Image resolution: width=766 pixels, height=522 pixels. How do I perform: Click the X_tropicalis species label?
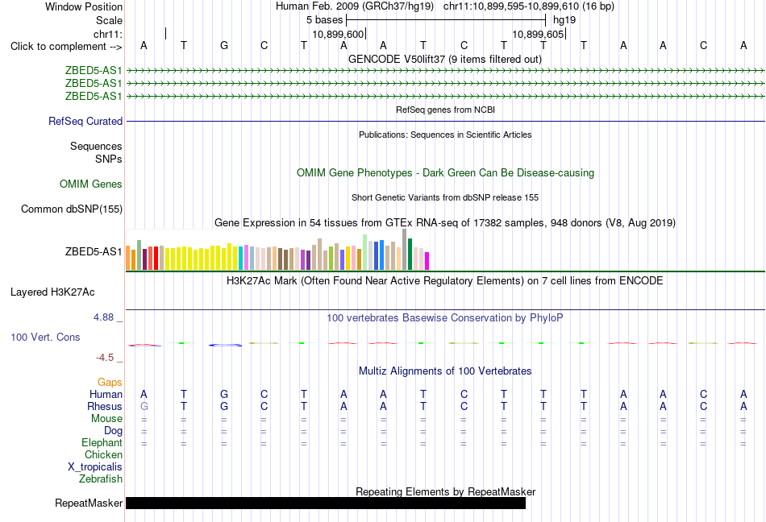[x=95, y=467]
